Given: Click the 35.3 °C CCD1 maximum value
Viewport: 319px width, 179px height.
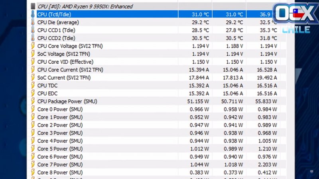Looking at the screenshot, I should [x=268, y=30].
